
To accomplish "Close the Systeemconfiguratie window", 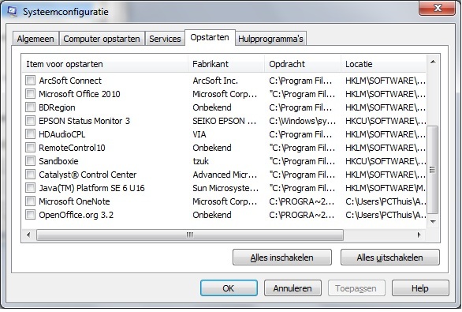I will pos(438,8).
